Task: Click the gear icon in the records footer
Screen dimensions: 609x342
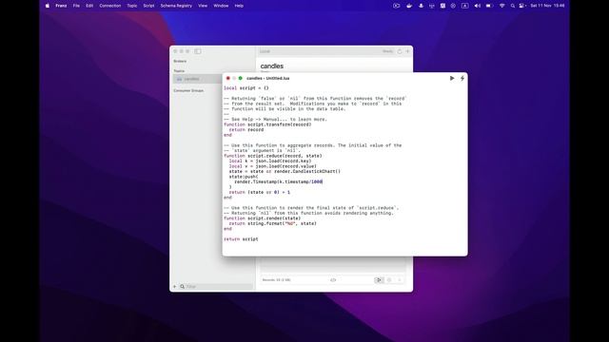Action: [x=389, y=280]
